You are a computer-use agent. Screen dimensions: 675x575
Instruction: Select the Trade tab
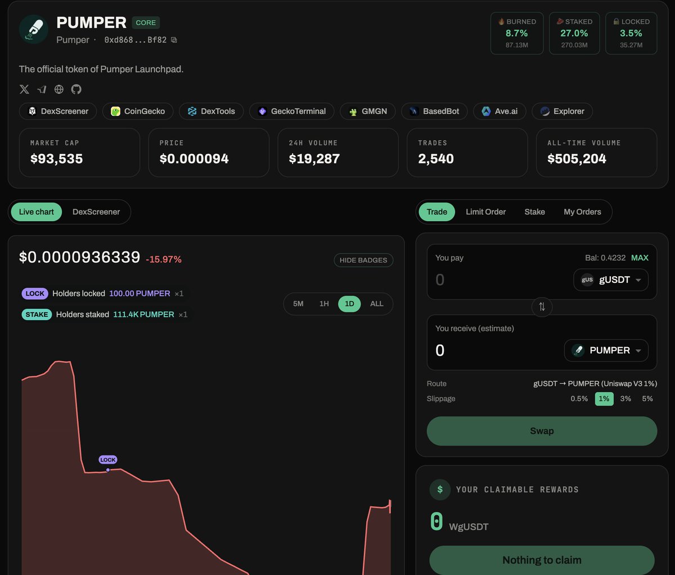[x=436, y=212]
